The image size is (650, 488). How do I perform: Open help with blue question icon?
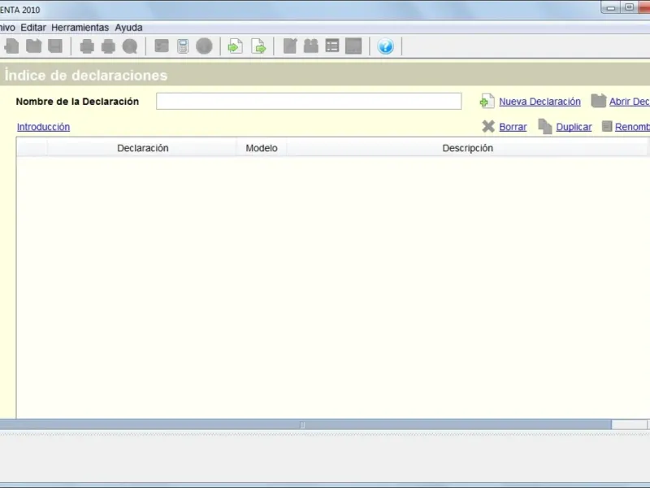[x=385, y=46]
